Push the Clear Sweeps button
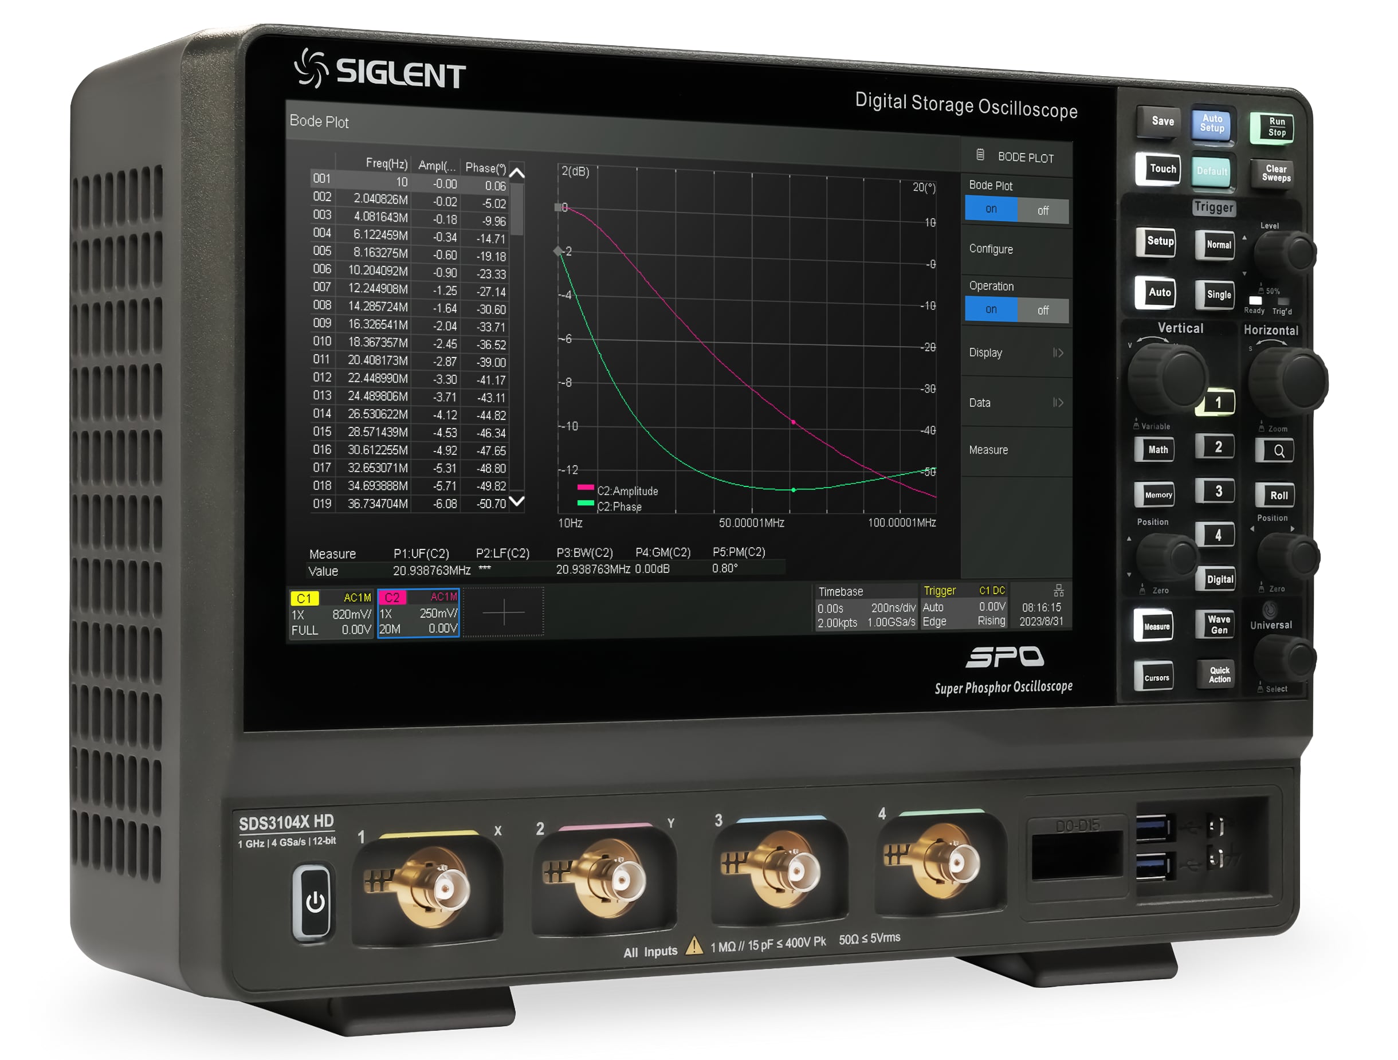The image size is (1398, 1060). click(x=1272, y=173)
